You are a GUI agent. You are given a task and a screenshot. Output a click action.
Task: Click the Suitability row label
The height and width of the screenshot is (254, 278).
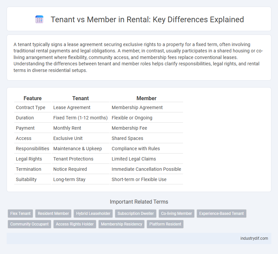click(x=26, y=180)
